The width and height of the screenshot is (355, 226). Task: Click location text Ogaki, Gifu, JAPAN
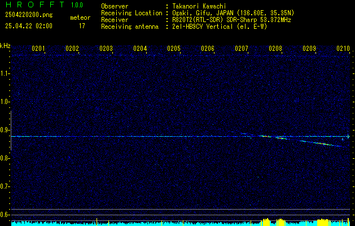203,13
